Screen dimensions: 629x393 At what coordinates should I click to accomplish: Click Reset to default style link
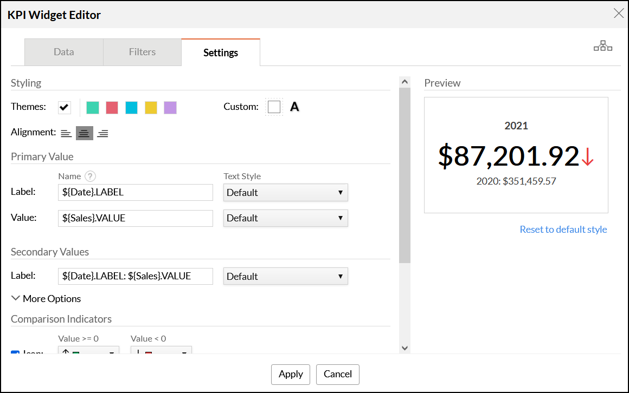click(563, 230)
